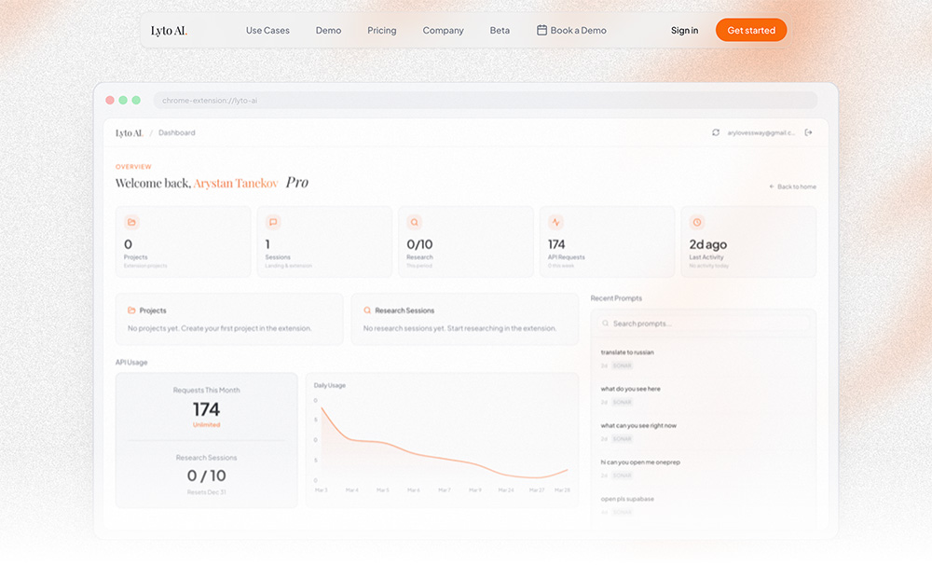
Task: Follow the Back to home link
Action: [x=793, y=186]
